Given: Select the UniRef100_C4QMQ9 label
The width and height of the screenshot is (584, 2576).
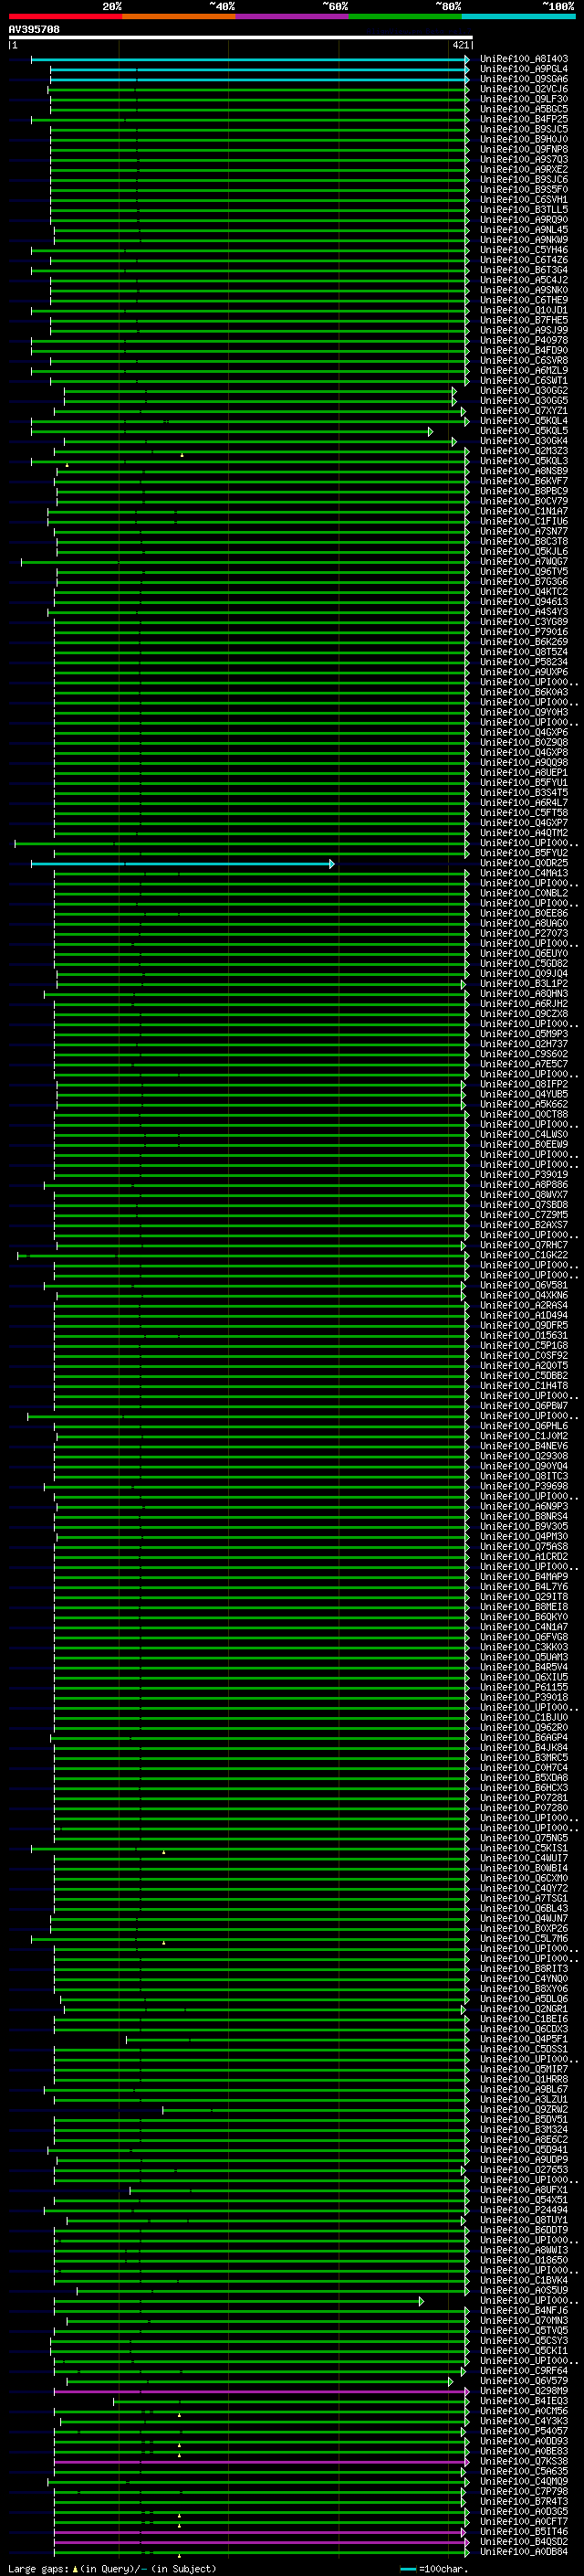Looking at the screenshot, I should coord(524,2482).
